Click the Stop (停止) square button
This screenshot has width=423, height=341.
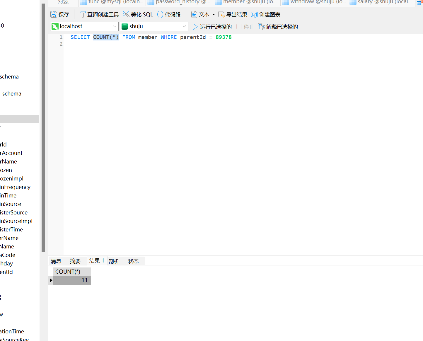pyautogui.click(x=239, y=27)
